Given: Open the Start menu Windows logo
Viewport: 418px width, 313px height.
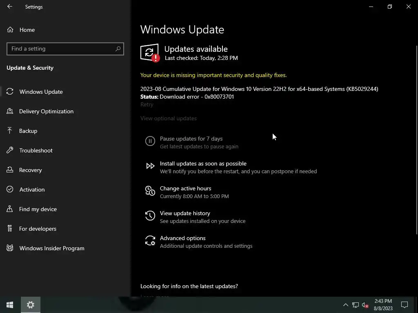Looking at the screenshot, I should tap(10, 305).
